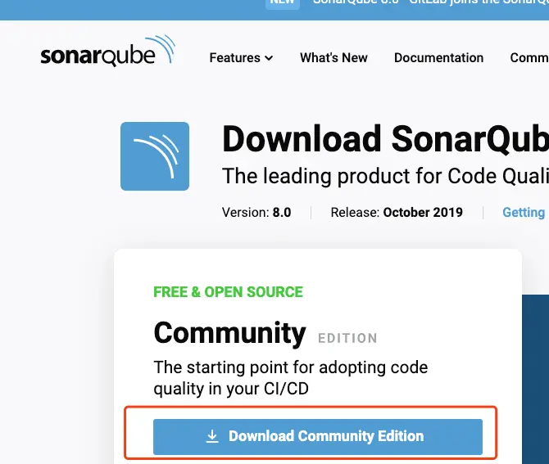The image size is (549, 464).
Task: Click the Release October 2019 text
Action: click(397, 212)
